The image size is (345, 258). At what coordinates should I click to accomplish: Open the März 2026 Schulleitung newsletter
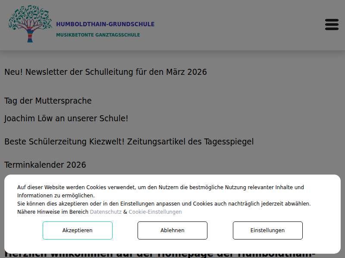coord(106,72)
